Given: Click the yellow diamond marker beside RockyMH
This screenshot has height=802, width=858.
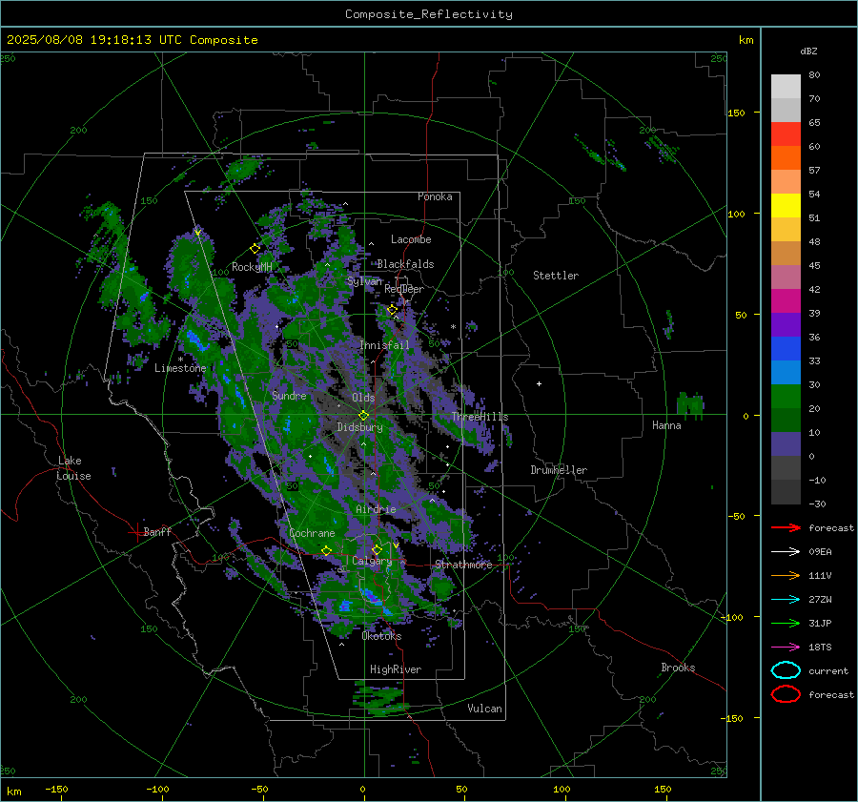Looking at the screenshot, I should click(x=255, y=249).
